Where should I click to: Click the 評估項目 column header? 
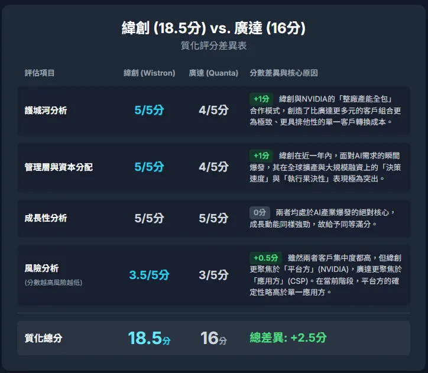40,73
